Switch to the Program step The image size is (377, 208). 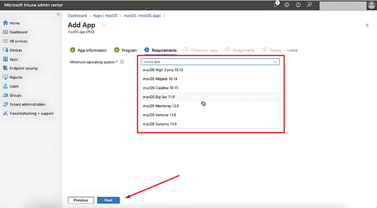[125, 50]
